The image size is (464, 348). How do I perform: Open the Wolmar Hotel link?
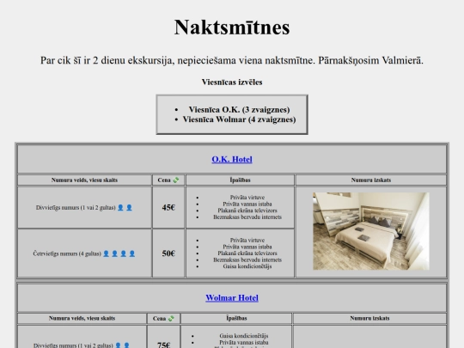point(232,297)
